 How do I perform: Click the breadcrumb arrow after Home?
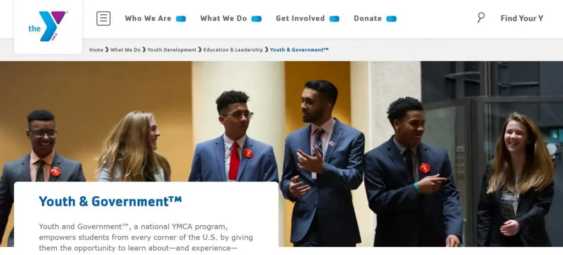click(x=107, y=50)
